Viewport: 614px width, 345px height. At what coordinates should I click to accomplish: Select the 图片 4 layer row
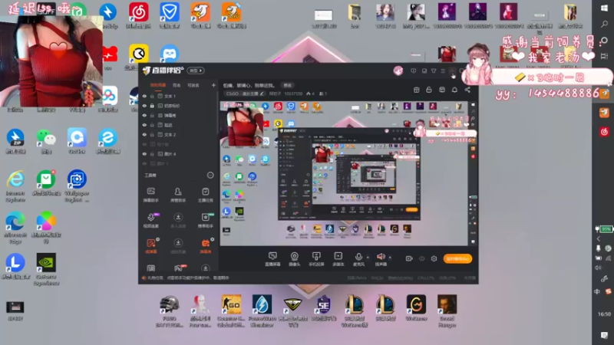click(178, 154)
